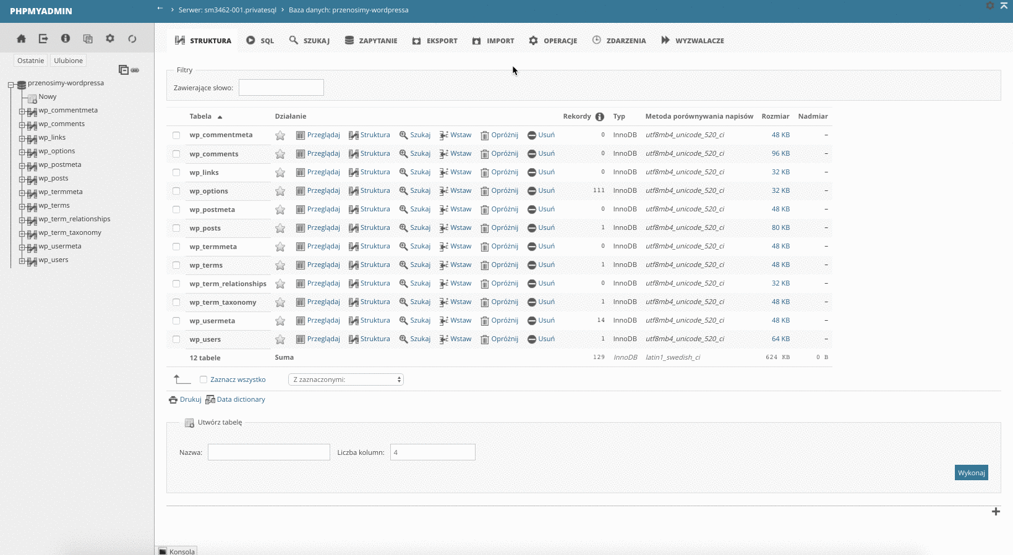The image size is (1013, 555).
Task: Click the Serwer breadcrumb link in header
Action: pyautogui.click(x=228, y=10)
